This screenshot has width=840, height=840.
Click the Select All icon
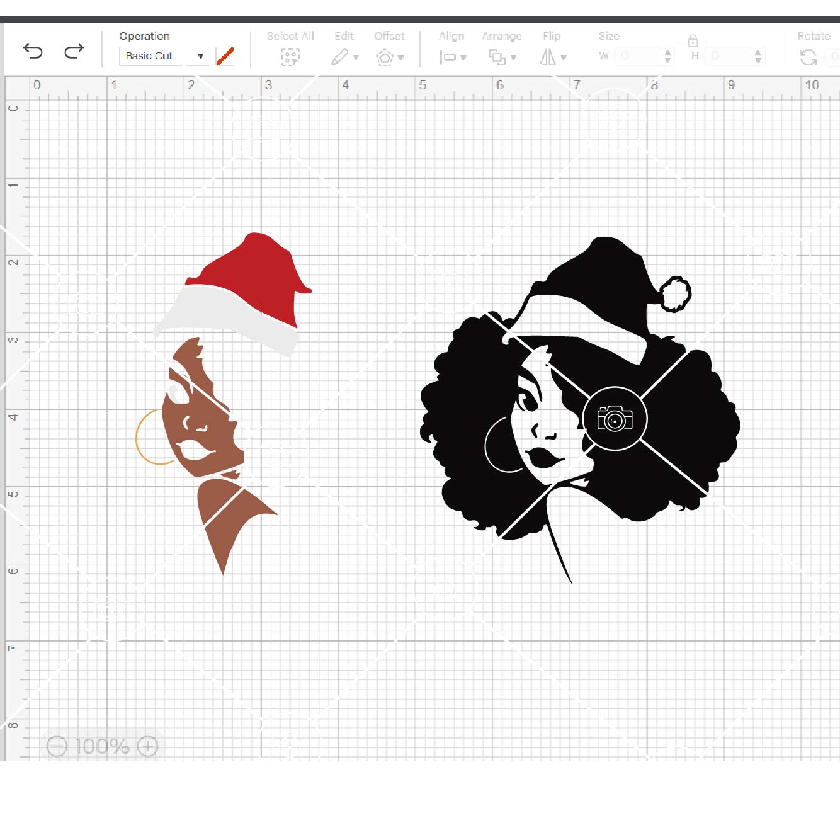point(290,57)
